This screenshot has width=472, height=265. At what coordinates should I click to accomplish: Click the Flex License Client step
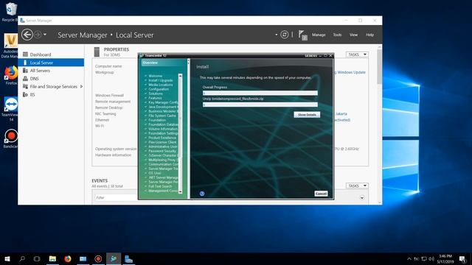[162, 142]
